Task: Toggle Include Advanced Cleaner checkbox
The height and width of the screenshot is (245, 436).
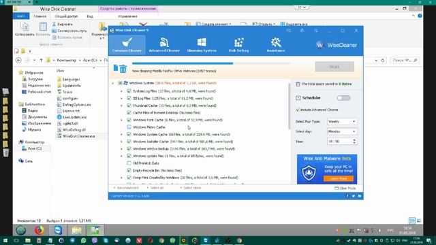Action: [298, 110]
